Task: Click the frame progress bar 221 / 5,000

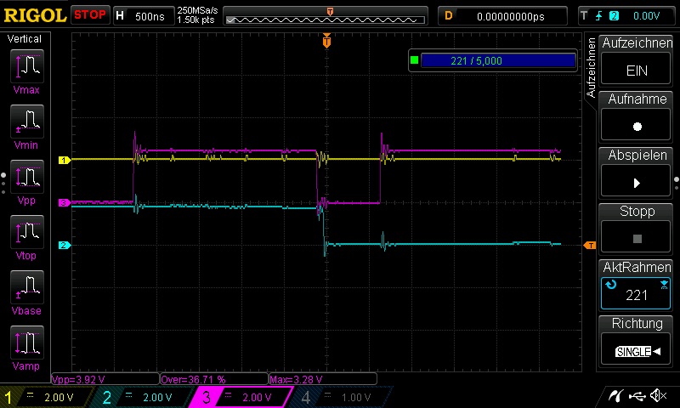Action: 496,60
